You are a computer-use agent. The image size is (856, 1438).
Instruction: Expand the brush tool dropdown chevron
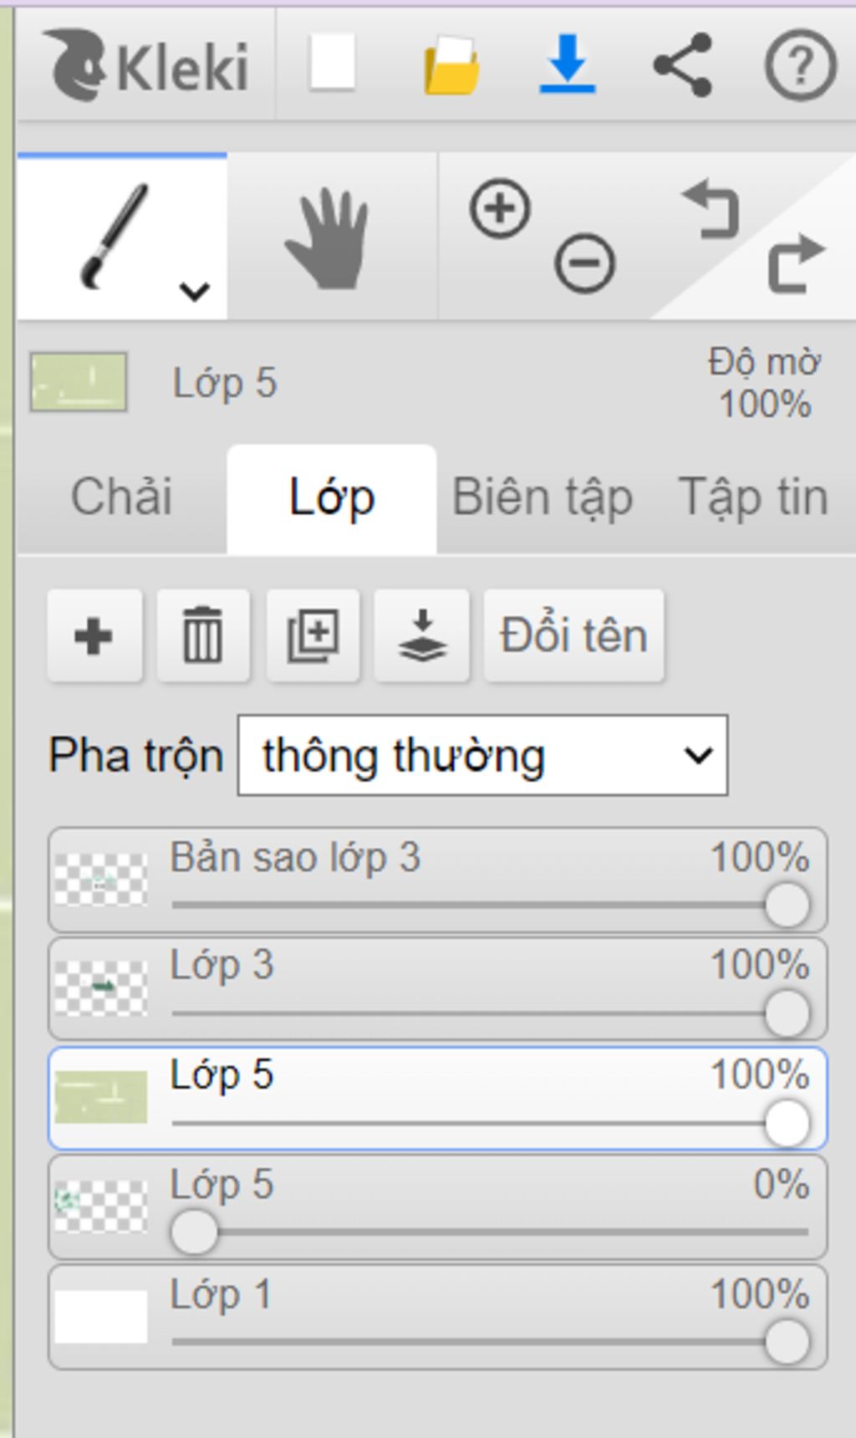194,291
